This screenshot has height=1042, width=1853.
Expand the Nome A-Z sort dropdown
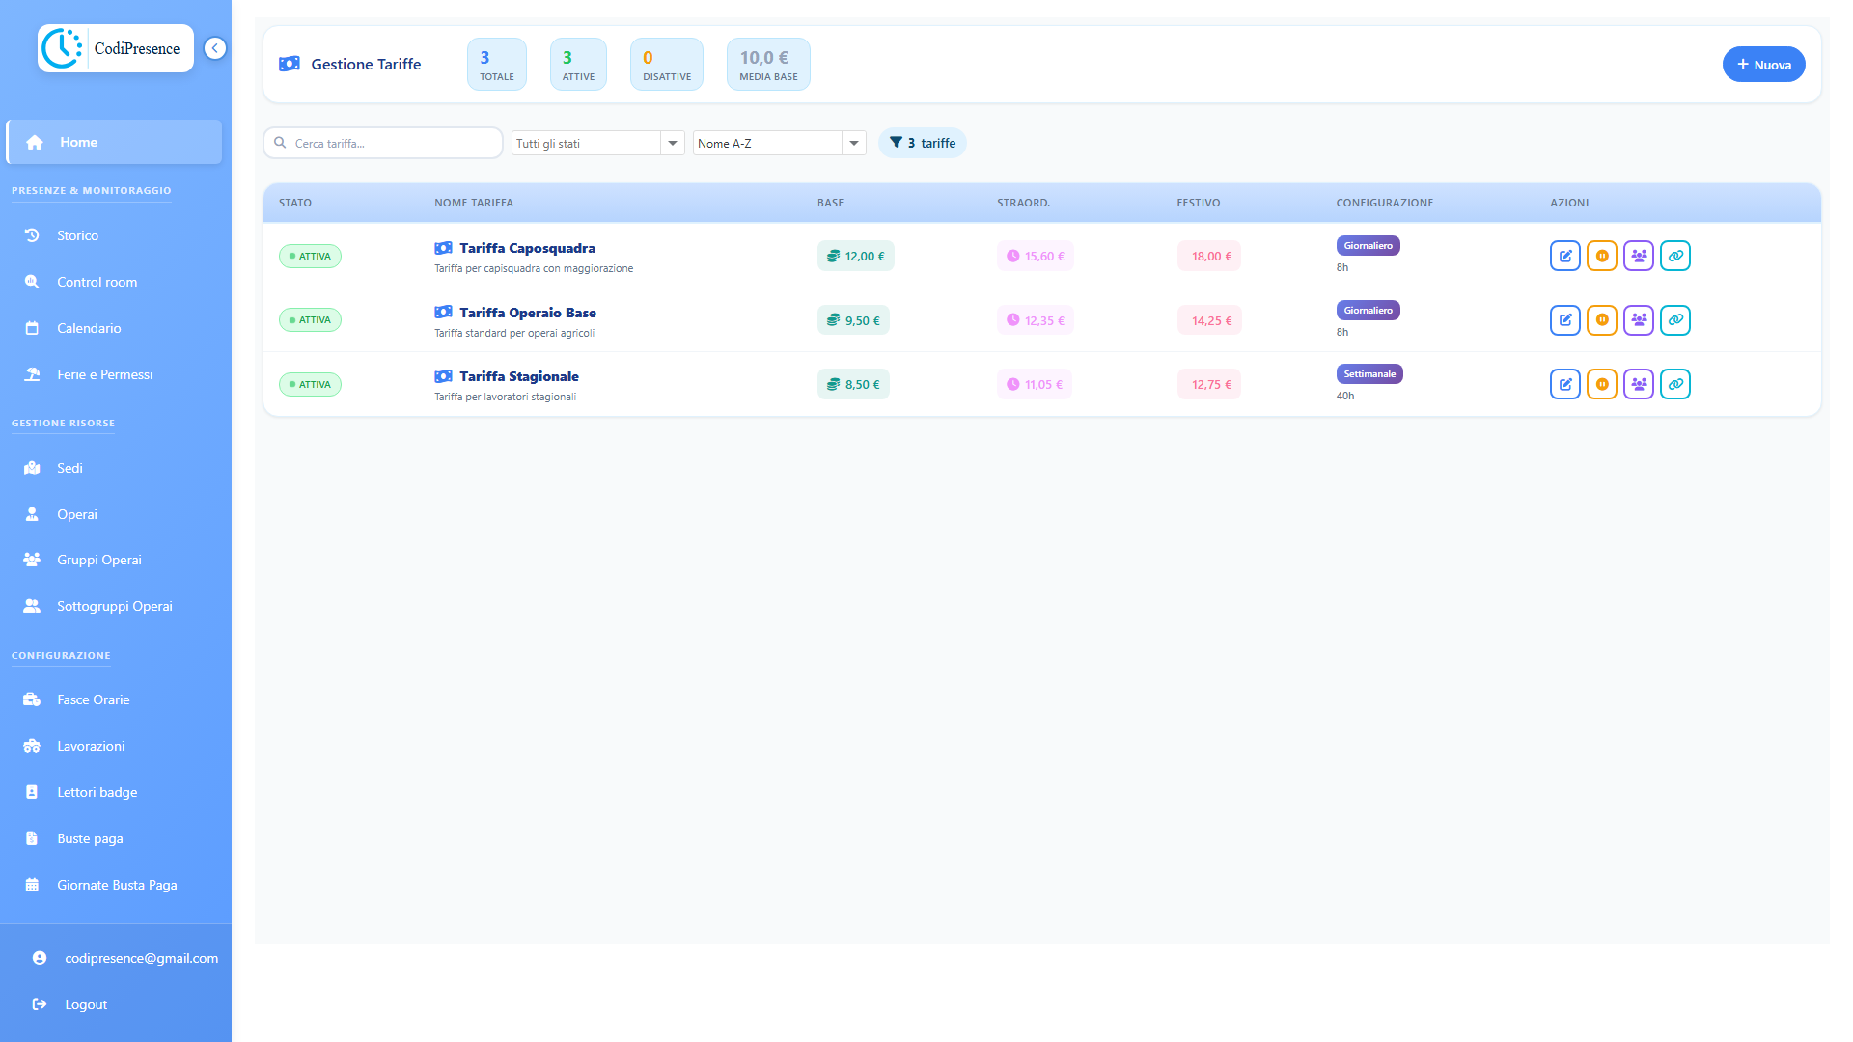[779, 143]
